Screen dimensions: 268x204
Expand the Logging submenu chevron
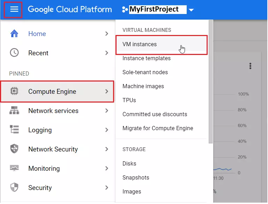pyautogui.click(x=107, y=130)
